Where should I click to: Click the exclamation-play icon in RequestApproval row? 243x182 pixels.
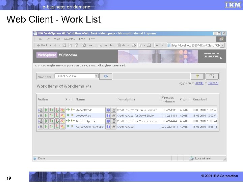tap(51, 121)
